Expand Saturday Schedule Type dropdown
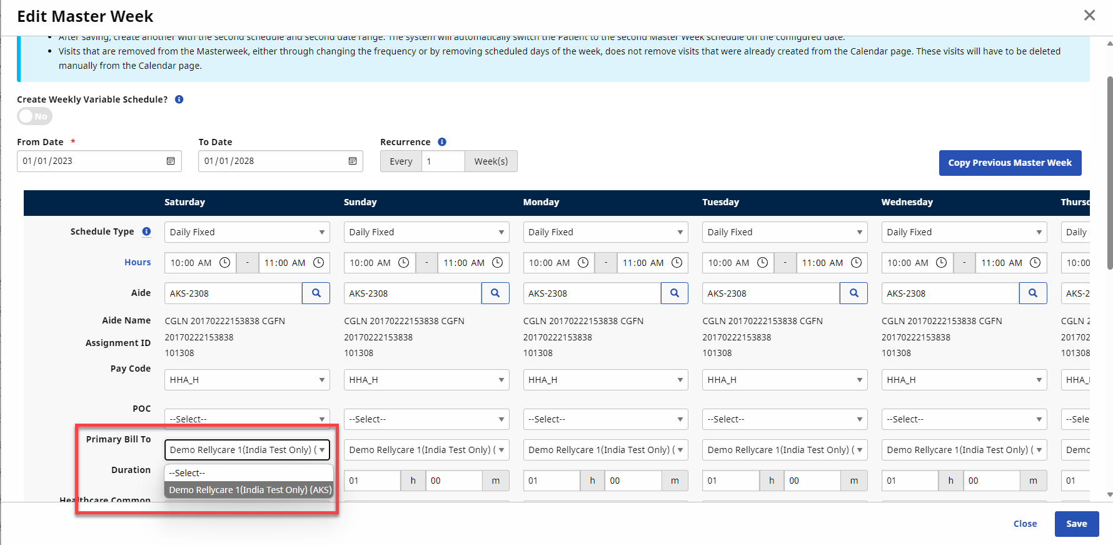This screenshot has height=545, width=1113. [247, 232]
